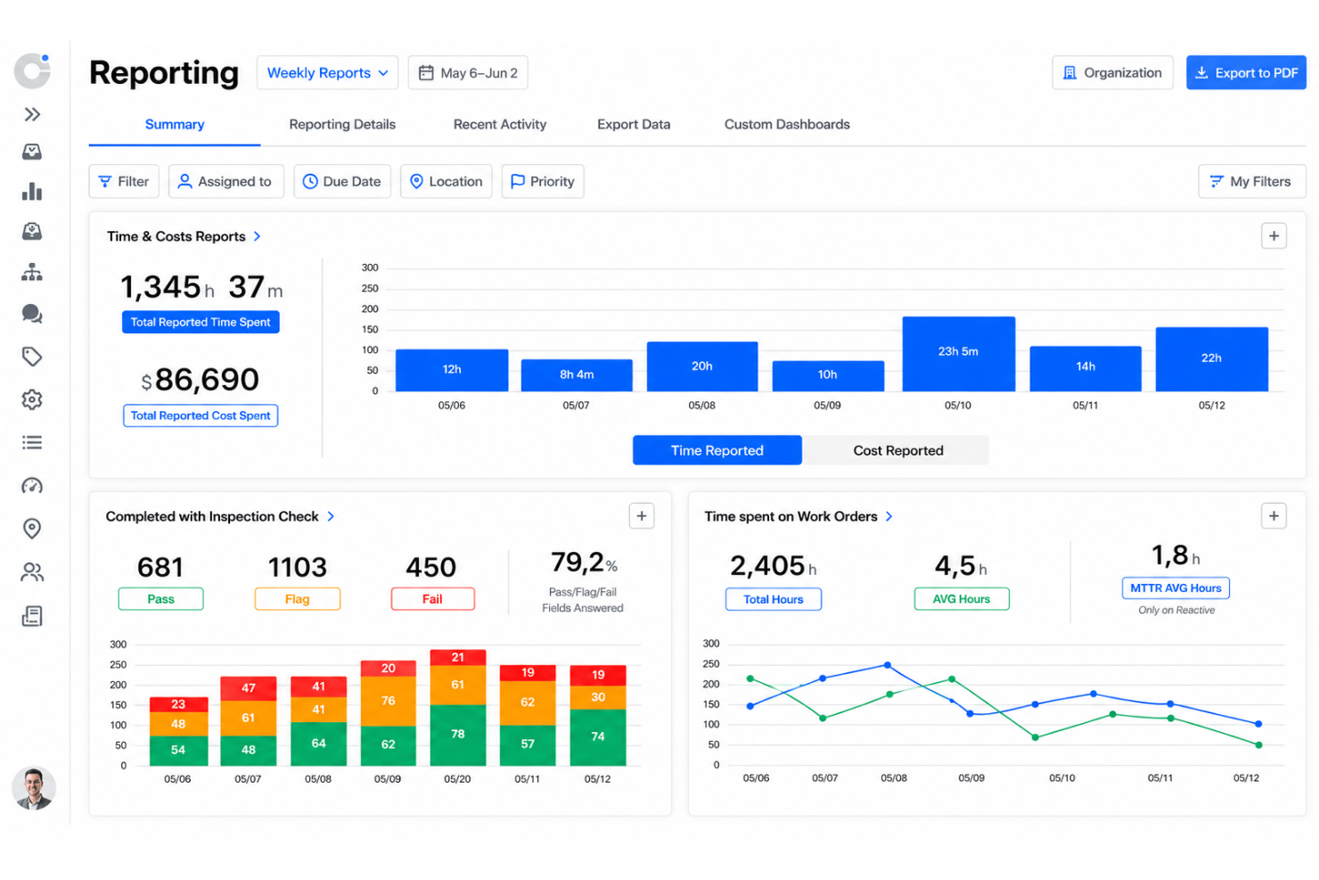This screenshot has height=880, width=1319.
Task: Open the chat messages sidebar icon
Action: pos(32,314)
